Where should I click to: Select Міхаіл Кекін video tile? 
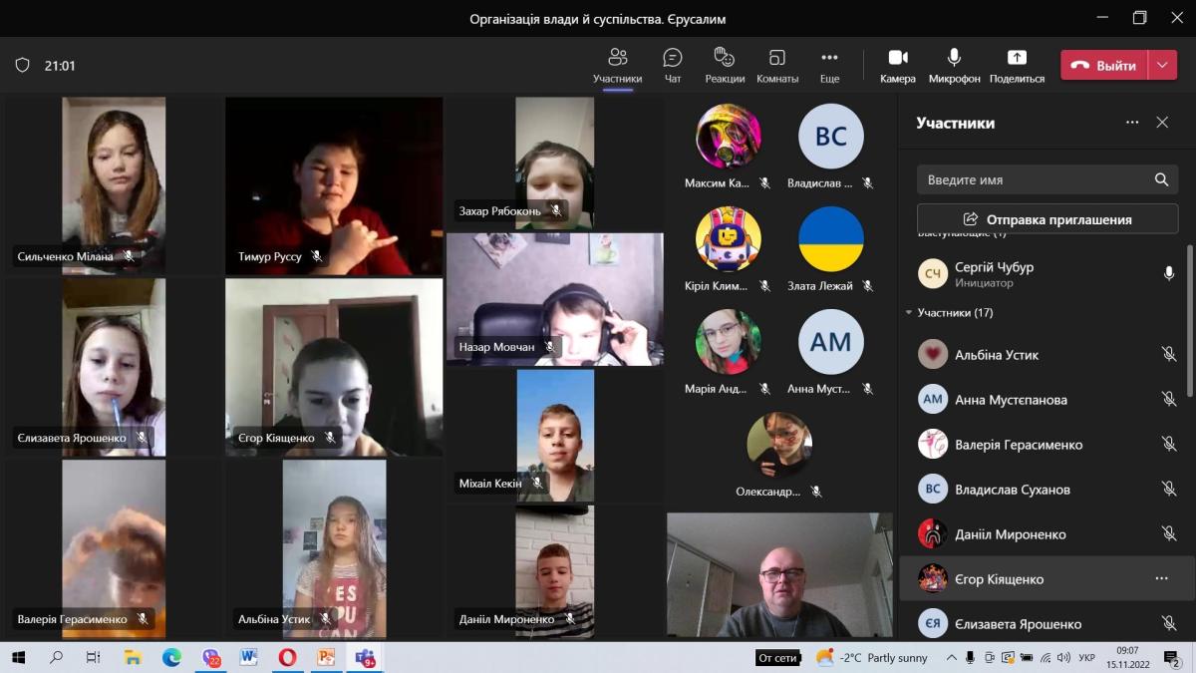555,436
